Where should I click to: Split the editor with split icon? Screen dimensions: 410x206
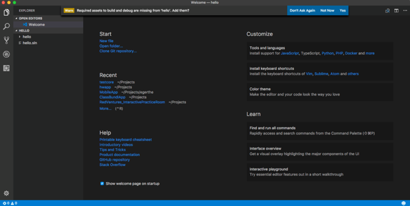coord(396,10)
